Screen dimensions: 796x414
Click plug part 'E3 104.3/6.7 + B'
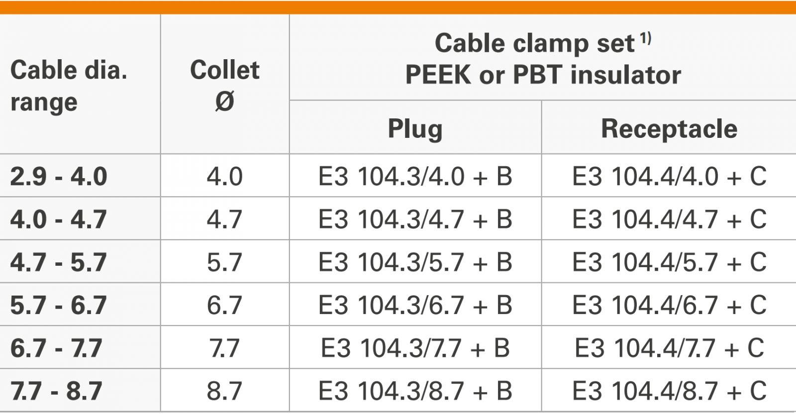coord(415,305)
